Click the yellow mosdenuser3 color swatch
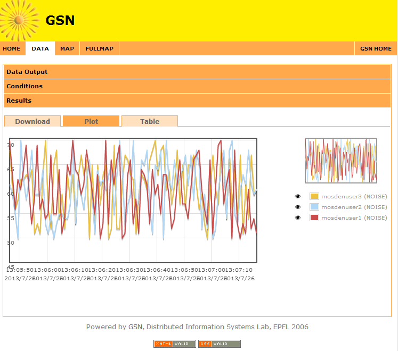398x351 pixels. point(314,197)
